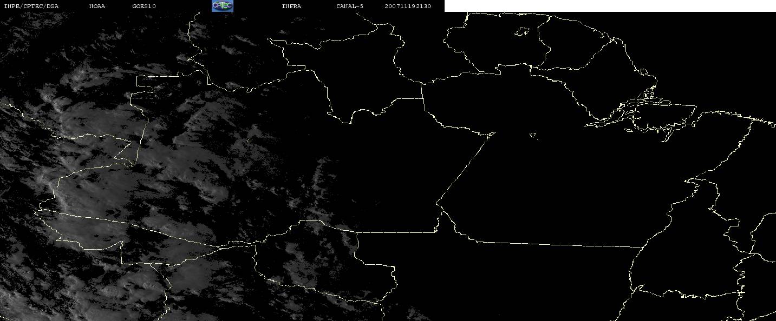Click the CANAL-5 label

tap(350, 6)
